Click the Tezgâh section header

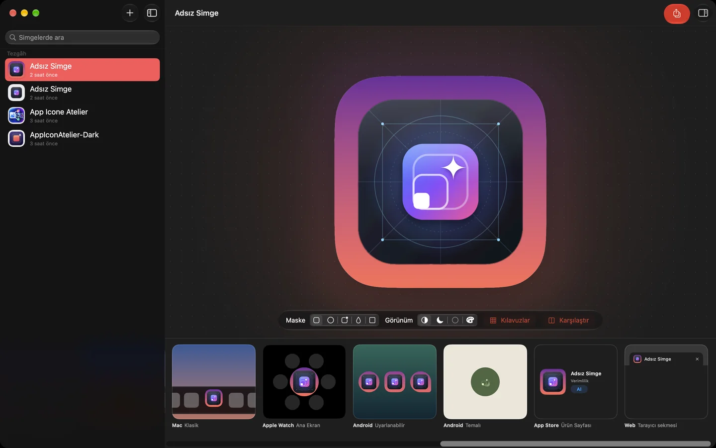pyautogui.click(x=16, y=53)
